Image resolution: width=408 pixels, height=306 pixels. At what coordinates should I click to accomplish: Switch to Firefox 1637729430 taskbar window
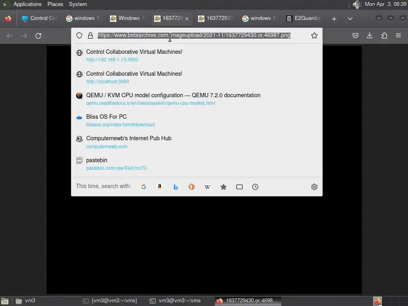[x=248, y=301]
